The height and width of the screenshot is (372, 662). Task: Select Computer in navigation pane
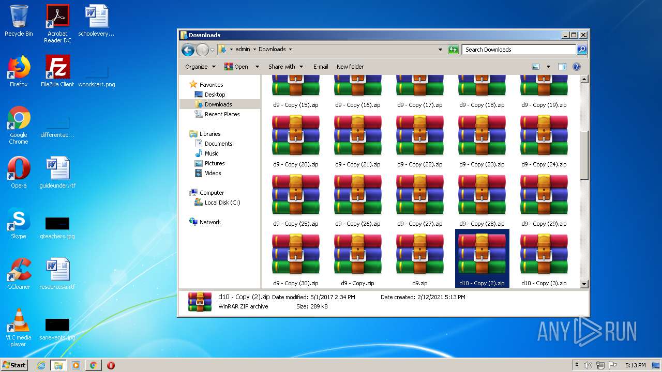tap(212, 193)
